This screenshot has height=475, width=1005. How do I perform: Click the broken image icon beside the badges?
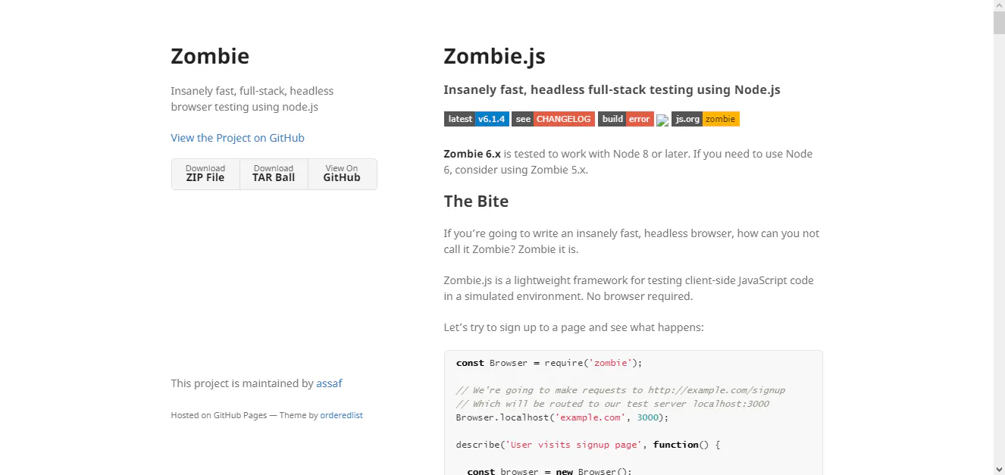662,119
